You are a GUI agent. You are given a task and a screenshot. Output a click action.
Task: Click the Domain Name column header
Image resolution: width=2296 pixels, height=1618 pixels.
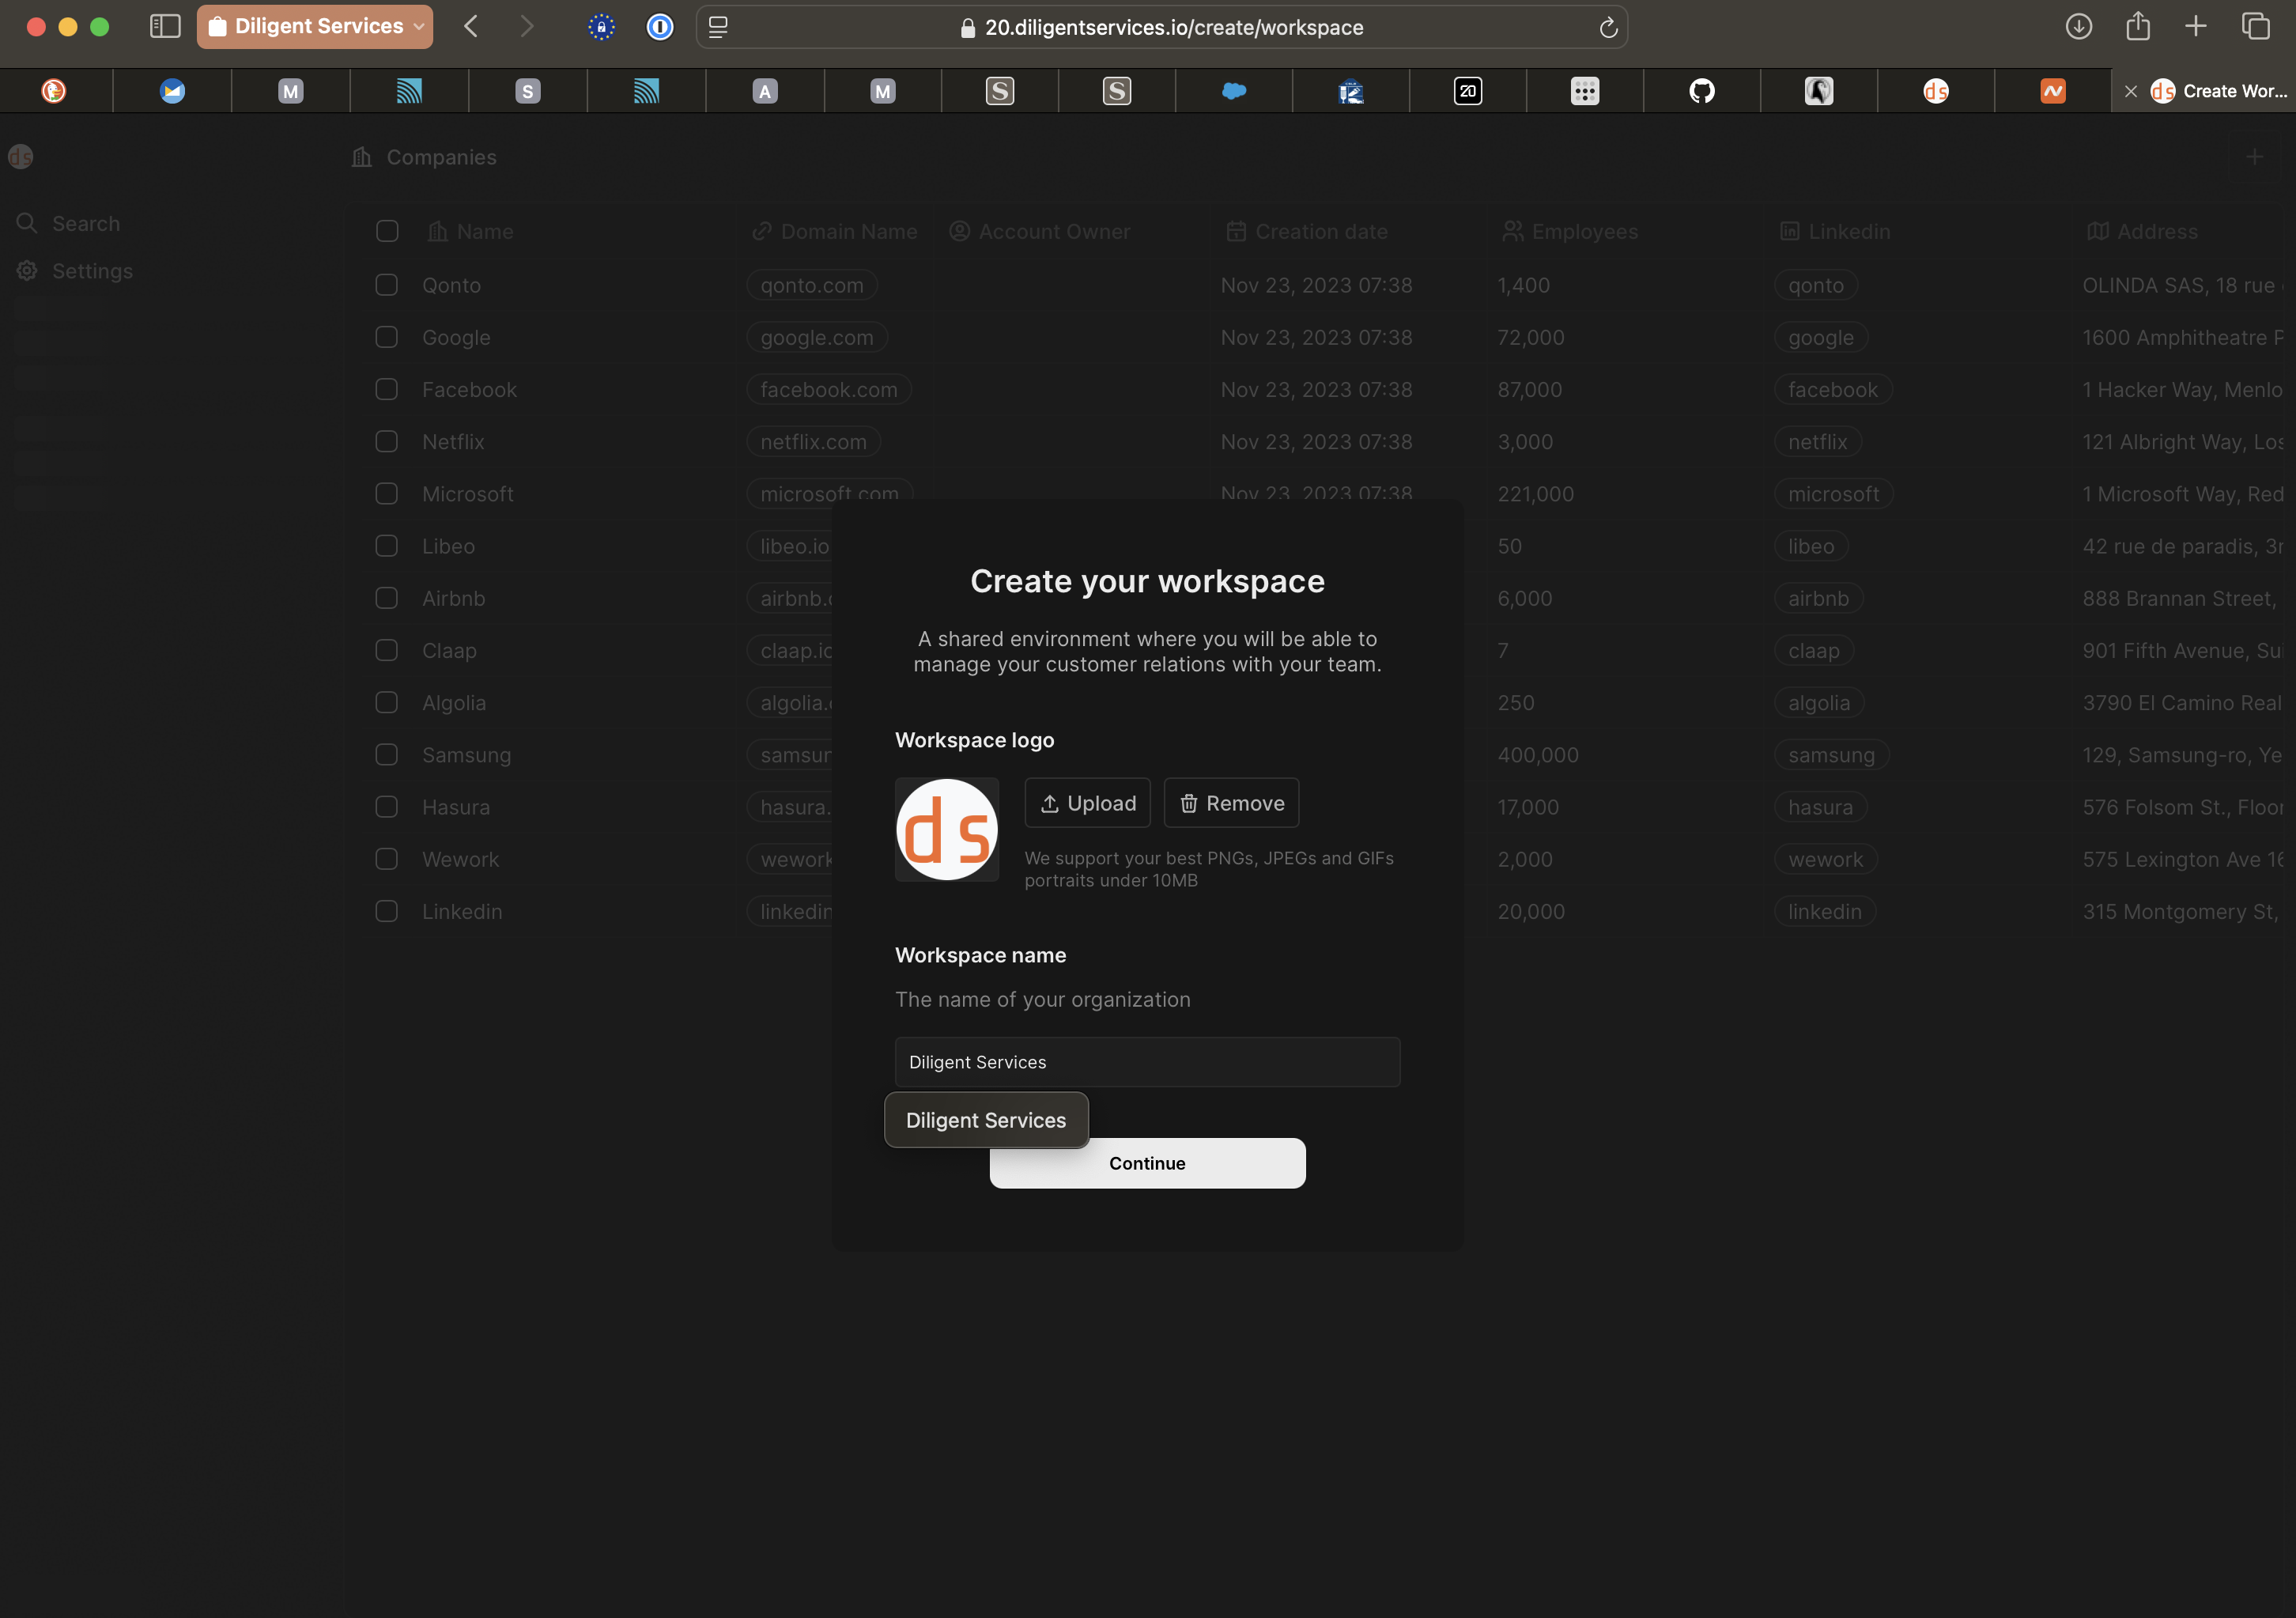(x=834, y=231)
